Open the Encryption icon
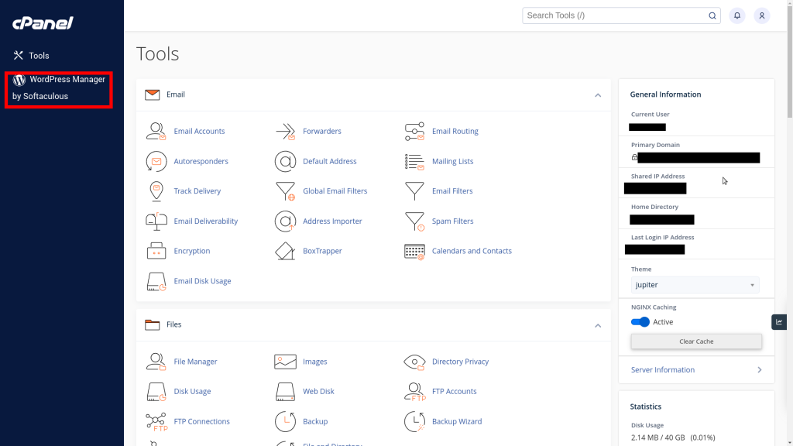Viewport: 793px width, 446px height. (156, 251)
